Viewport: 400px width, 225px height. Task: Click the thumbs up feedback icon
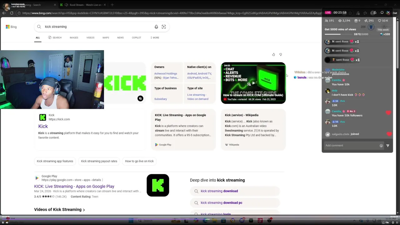(x=273, y=55)
